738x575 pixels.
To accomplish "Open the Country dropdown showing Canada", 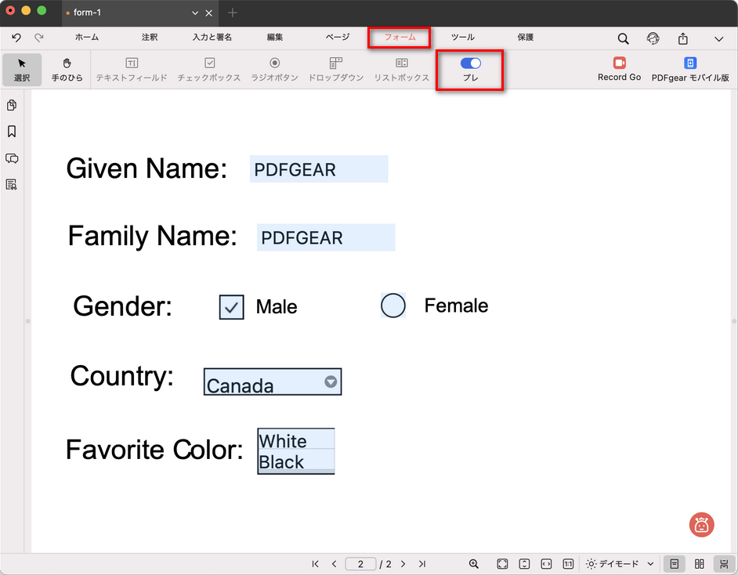I will point(331,382).
